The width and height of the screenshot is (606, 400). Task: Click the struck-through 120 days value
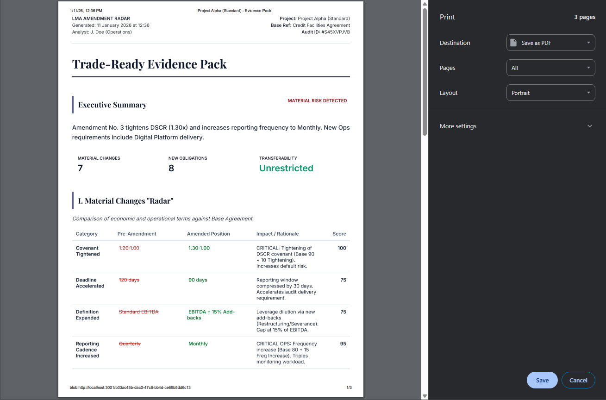point(129,280)
